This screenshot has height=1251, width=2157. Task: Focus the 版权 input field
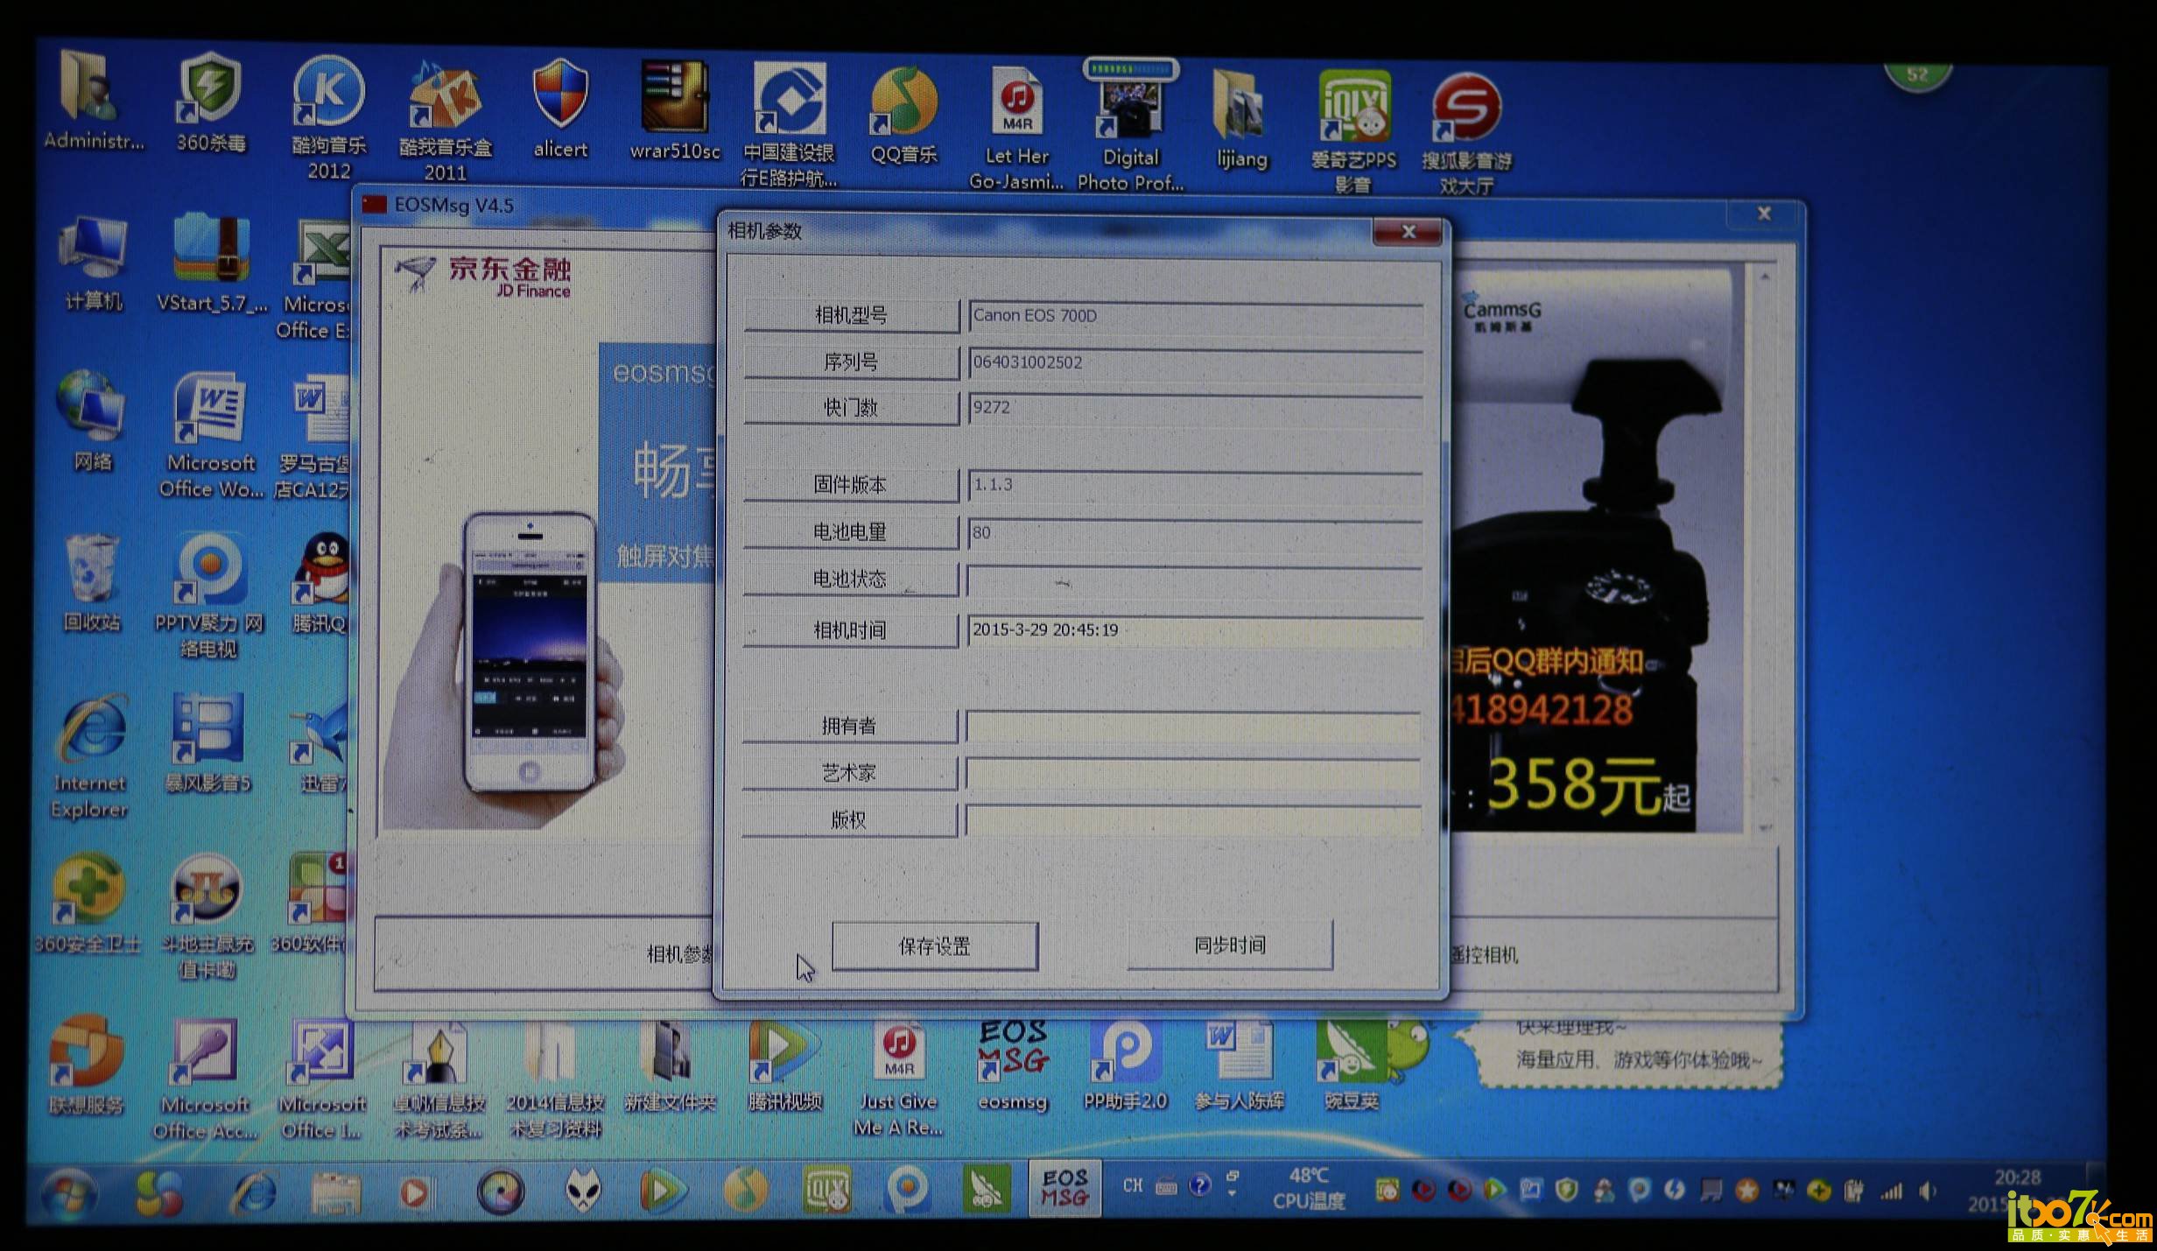[1194, 820]
